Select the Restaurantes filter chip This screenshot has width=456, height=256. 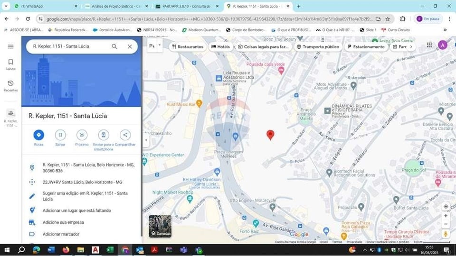click(188, 46)
